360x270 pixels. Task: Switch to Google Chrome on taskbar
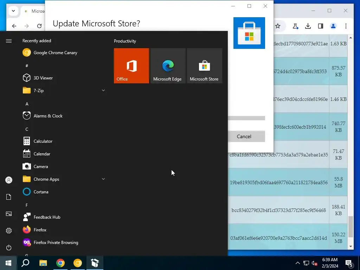[60, 263]
